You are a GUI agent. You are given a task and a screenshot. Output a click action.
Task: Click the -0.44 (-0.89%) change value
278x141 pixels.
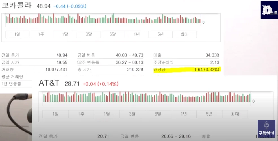70,6
